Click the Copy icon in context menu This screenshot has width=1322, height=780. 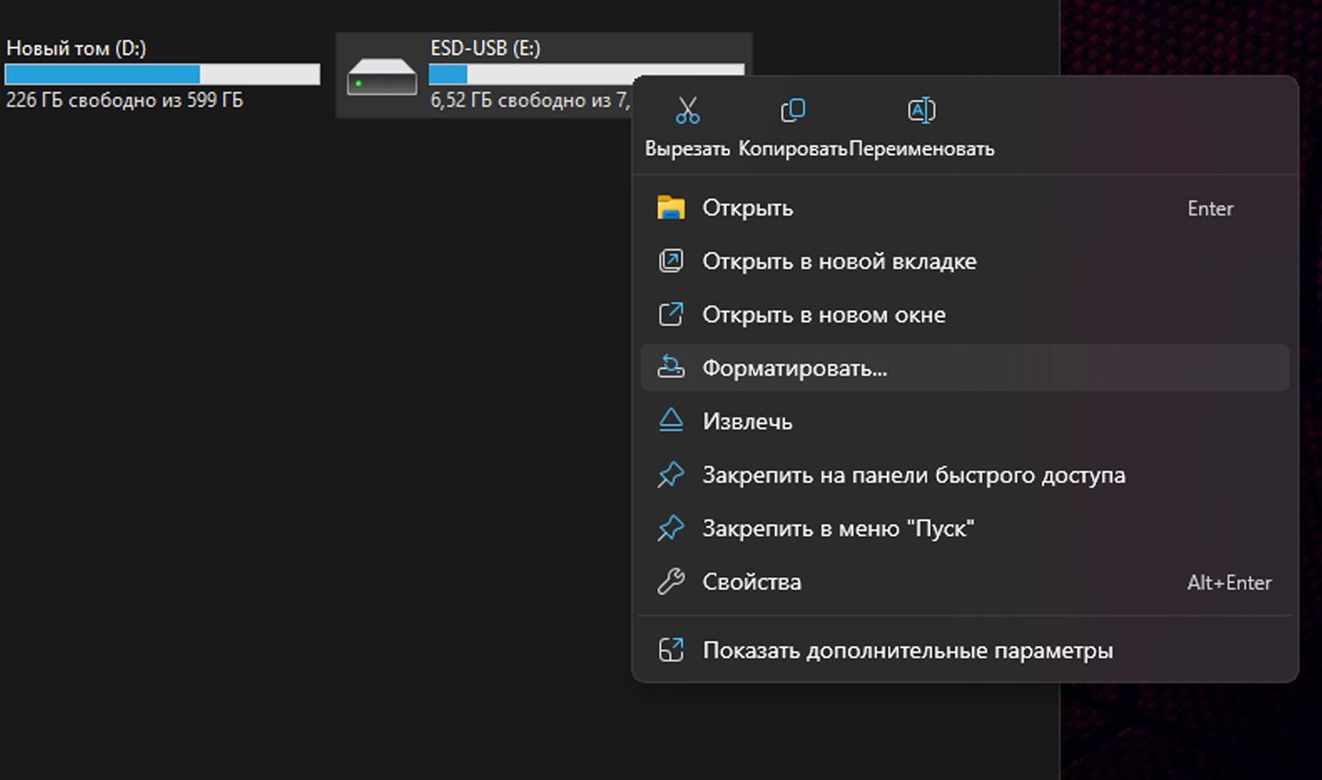coord(792,110)
